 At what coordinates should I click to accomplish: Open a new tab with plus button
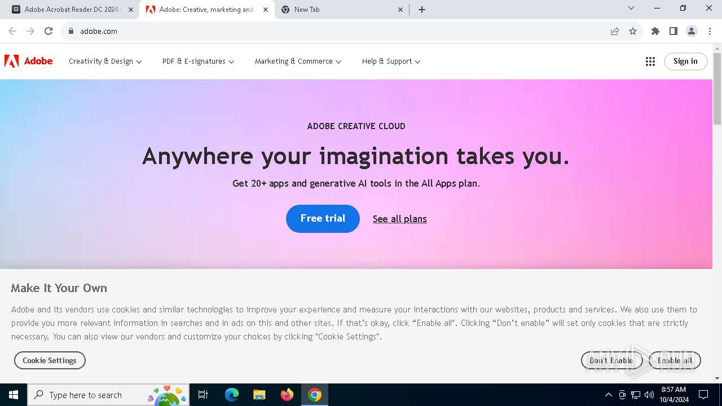[422, 10]
